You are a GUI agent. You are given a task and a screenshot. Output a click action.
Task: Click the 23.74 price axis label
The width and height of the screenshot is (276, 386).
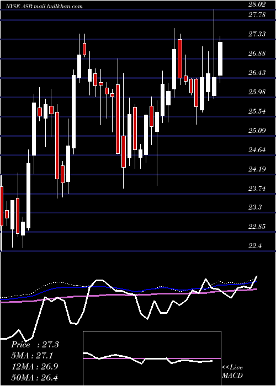click(x=257, y=189)
